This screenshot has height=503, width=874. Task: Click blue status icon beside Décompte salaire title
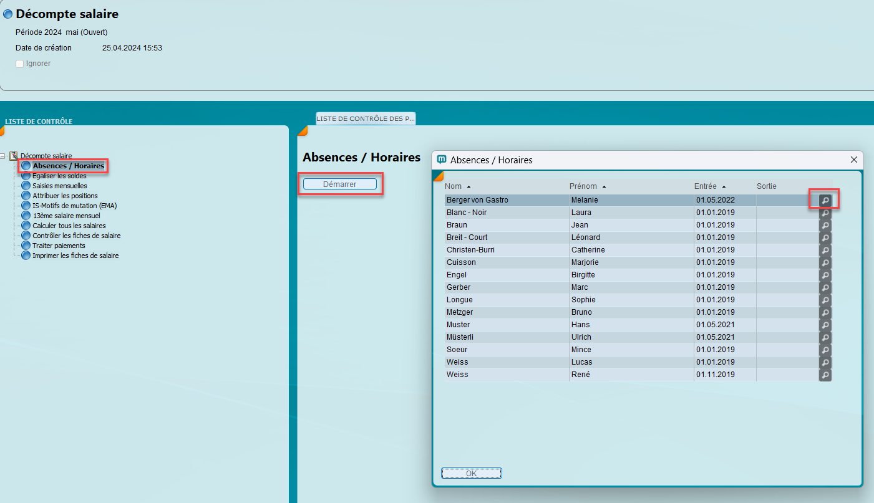(8, 14)
